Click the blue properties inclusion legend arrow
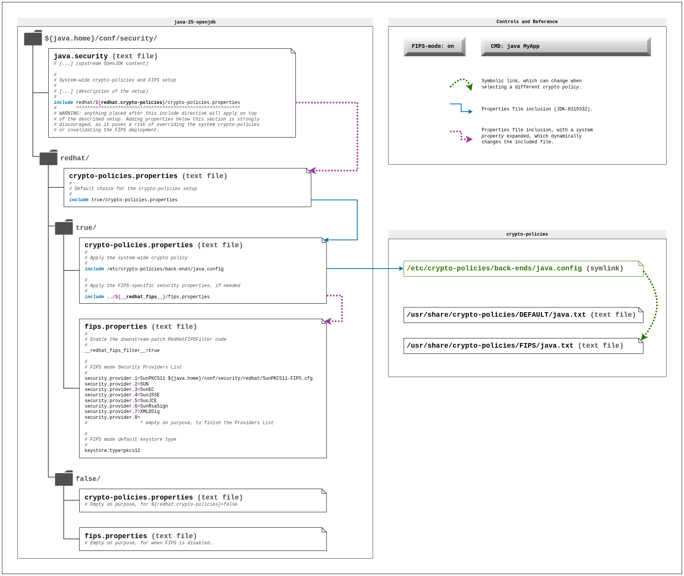 [x=461, y=109]
